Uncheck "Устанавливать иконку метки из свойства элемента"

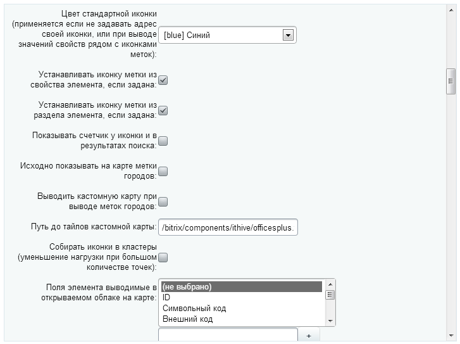tap(163, 80)
